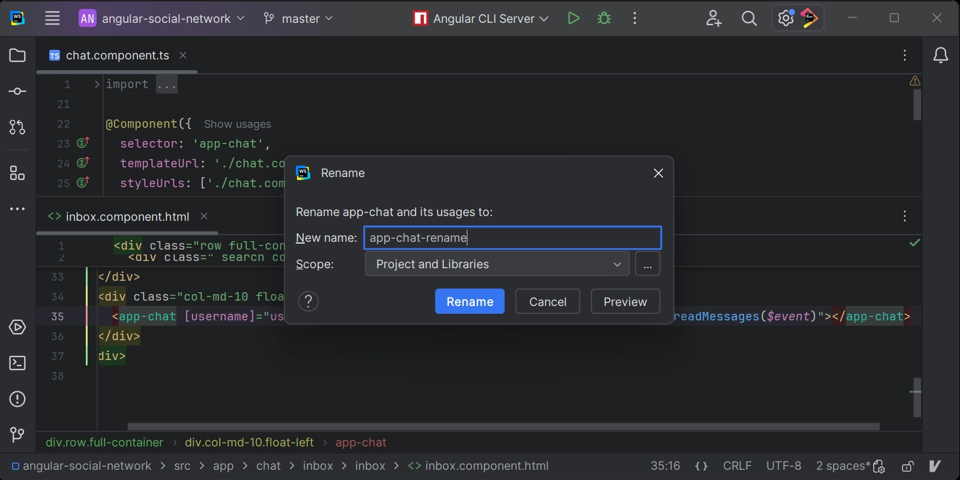Open the Commit tool window
960x480 pixels.
[17, 91]
